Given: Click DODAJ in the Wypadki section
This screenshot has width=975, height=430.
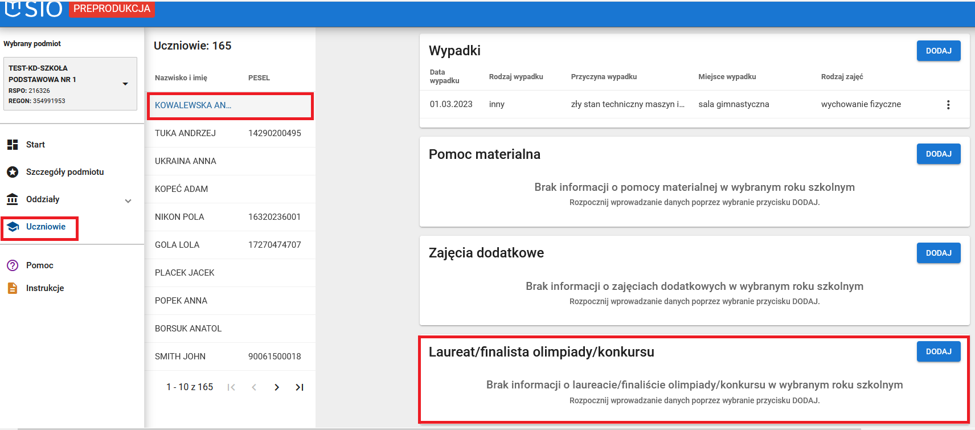Looking at the screenshot, I should point(939,51).
